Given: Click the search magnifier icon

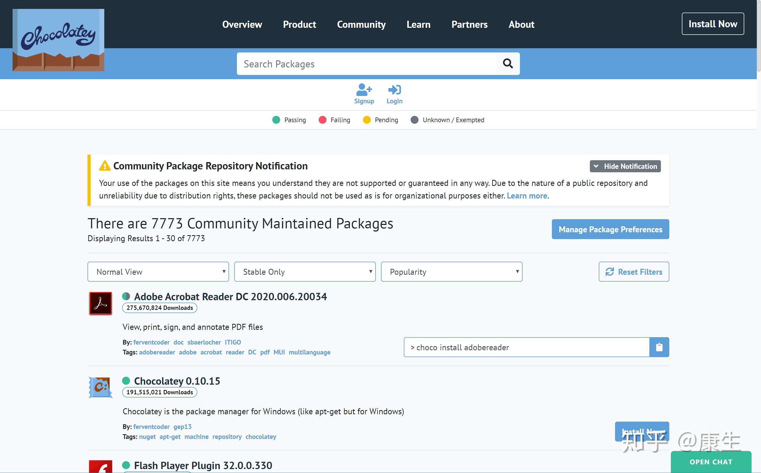Looking at the screenshot, I should pos(508,64).
